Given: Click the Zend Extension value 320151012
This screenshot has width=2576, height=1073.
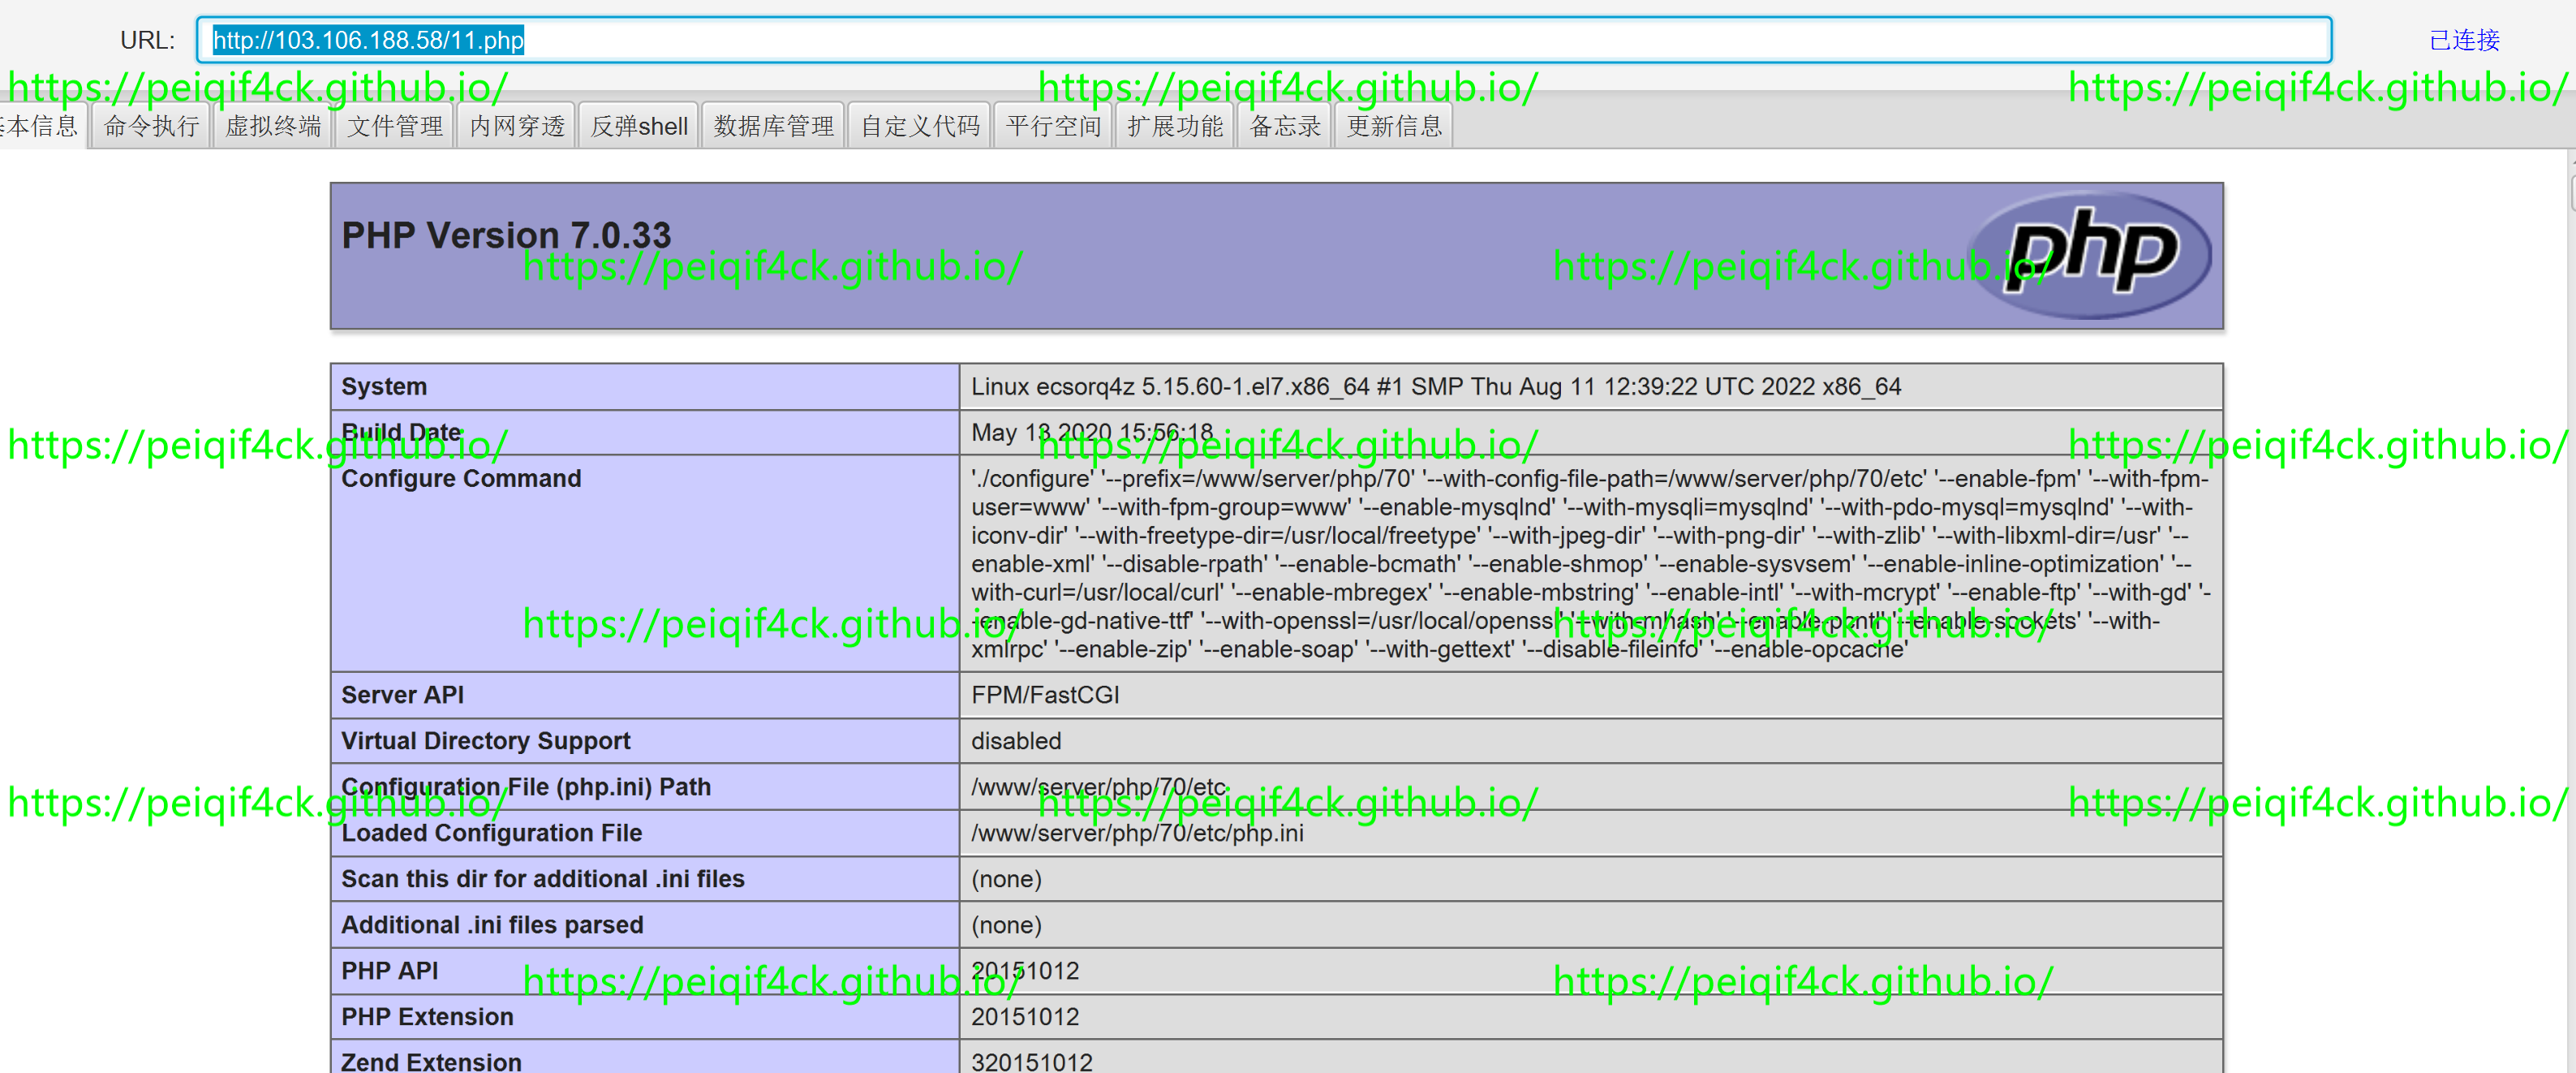Looking at the screenshot, I should click(x=1032, y=1061).
